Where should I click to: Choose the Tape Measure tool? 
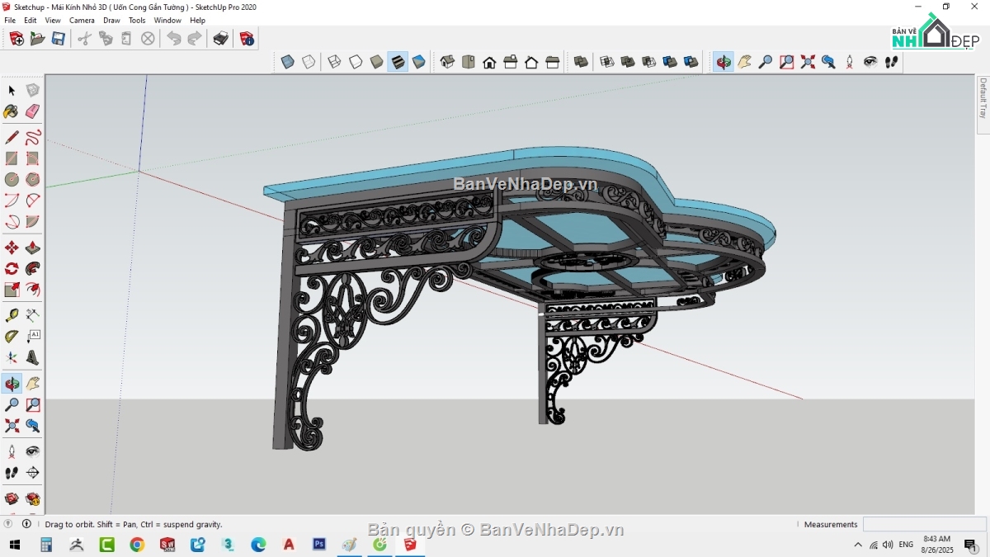tap(12, 314)
